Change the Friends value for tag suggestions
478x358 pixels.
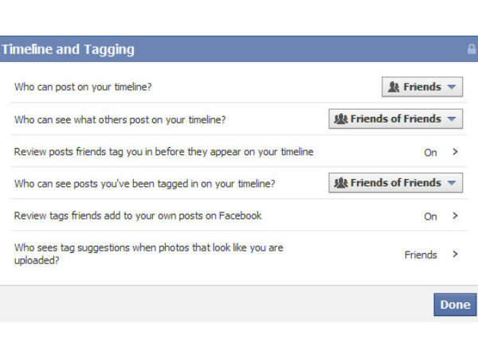421,255
